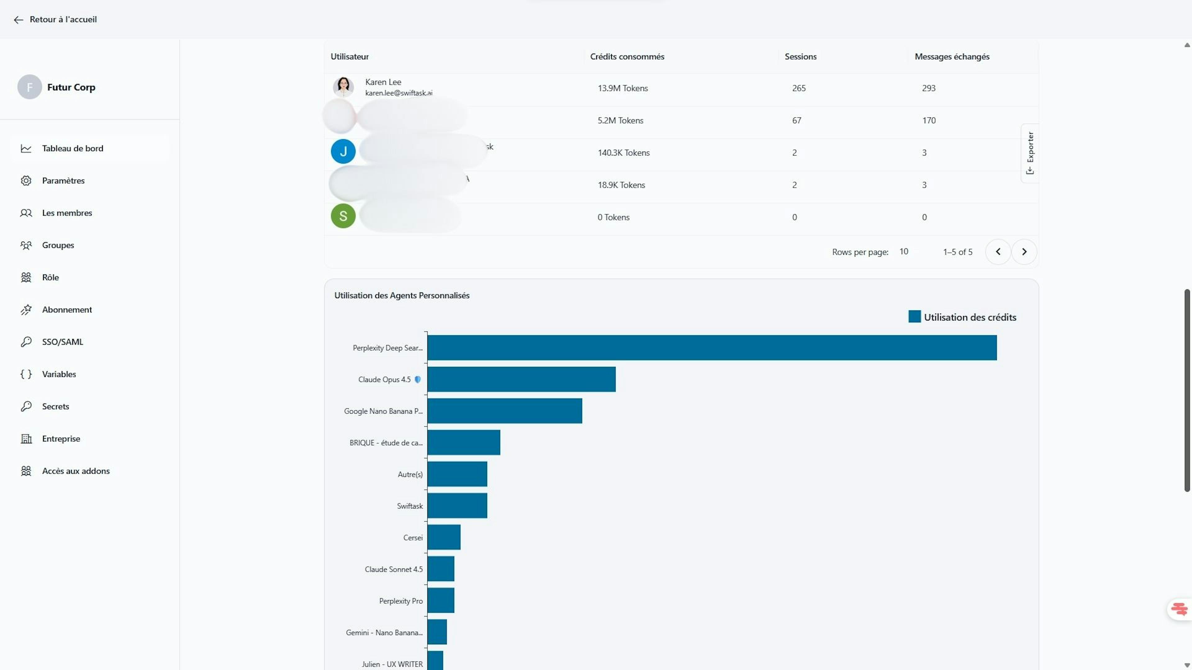Open Accès aux addons in the sidebar

pos(76,471)
